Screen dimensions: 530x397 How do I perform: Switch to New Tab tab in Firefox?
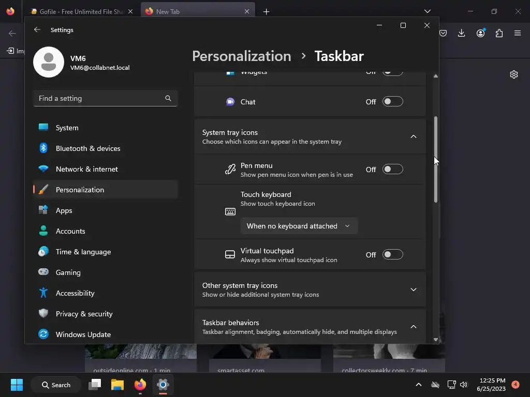198,11
